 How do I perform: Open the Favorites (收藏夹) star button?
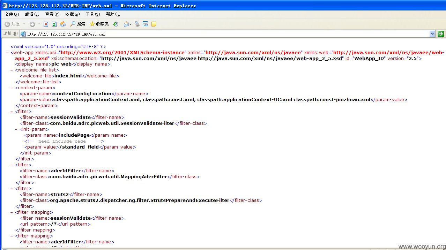(99, 24)
